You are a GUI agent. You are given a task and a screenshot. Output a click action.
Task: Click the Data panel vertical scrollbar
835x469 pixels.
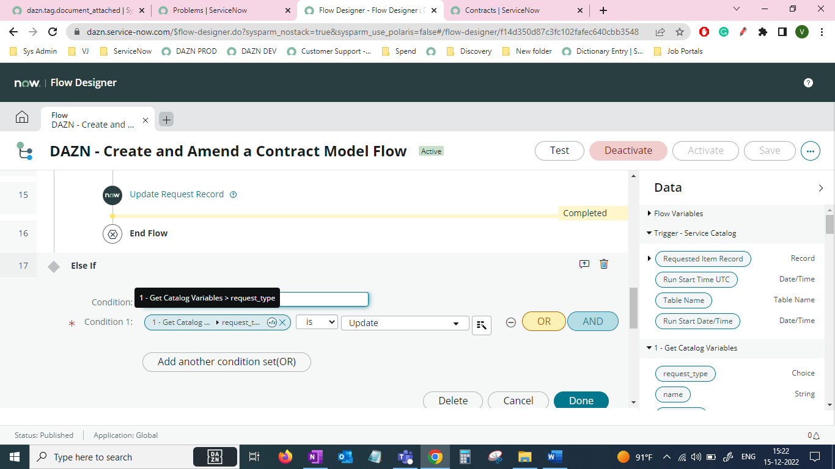[829, 224]
